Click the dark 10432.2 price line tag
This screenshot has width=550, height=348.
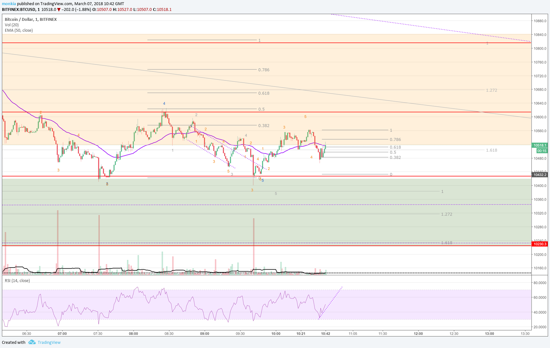click(539, 175)
